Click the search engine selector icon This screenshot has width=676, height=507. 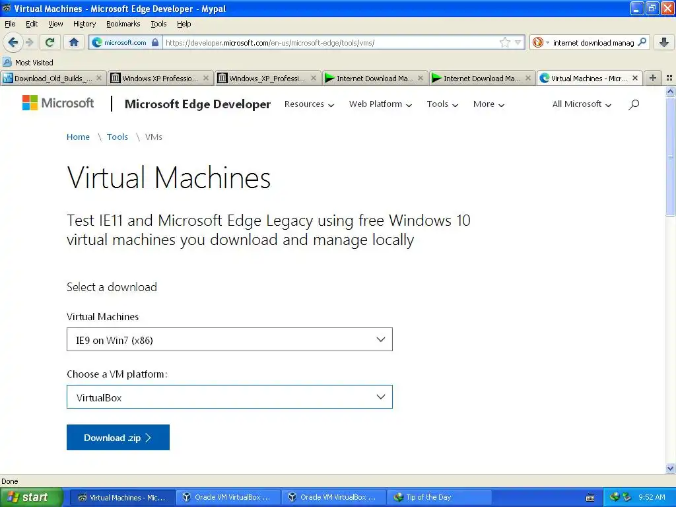(537, 42)
